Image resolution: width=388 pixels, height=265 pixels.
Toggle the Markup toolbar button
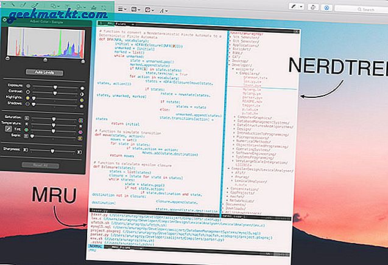click(326, 8)
